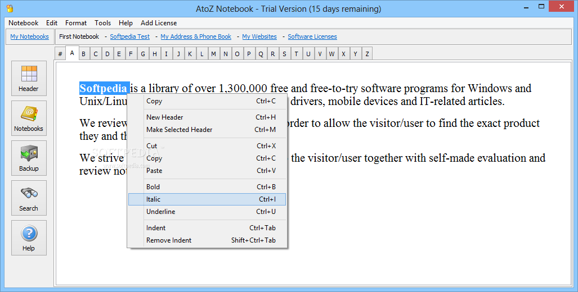This screenshot has height=292, width=578.
Task: Open the Search binoculars button
Action: pyautogui.click(x=29, y=198)
